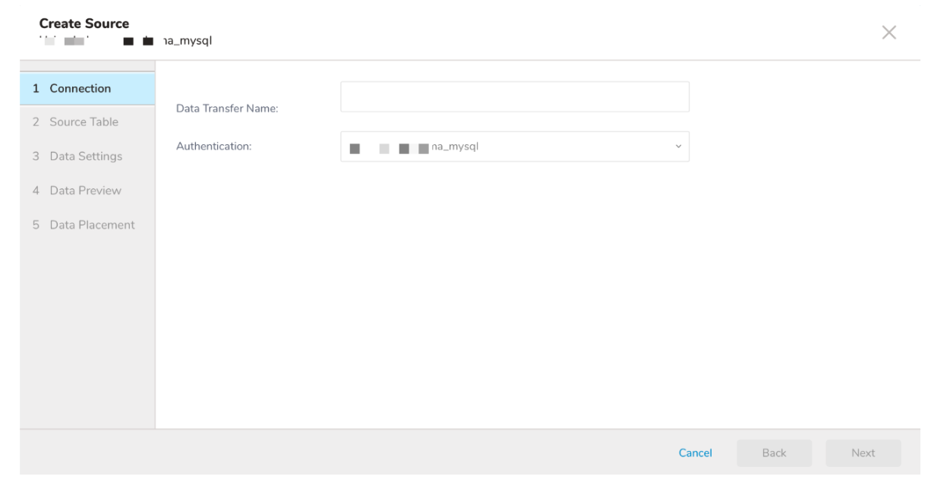Click the Back button

(x=773, y=453)
